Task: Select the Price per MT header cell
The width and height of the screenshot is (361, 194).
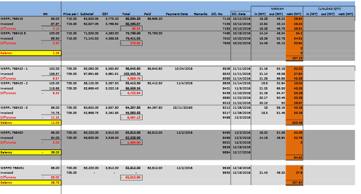Action: tap(71, 14)
